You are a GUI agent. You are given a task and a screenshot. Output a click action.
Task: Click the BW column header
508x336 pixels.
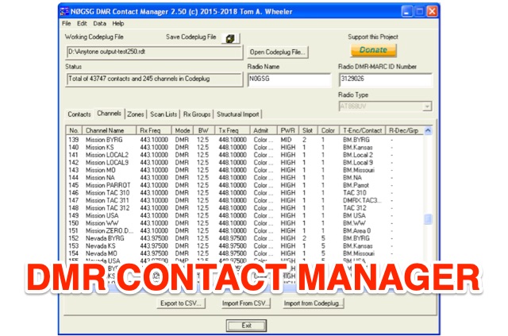204,130
